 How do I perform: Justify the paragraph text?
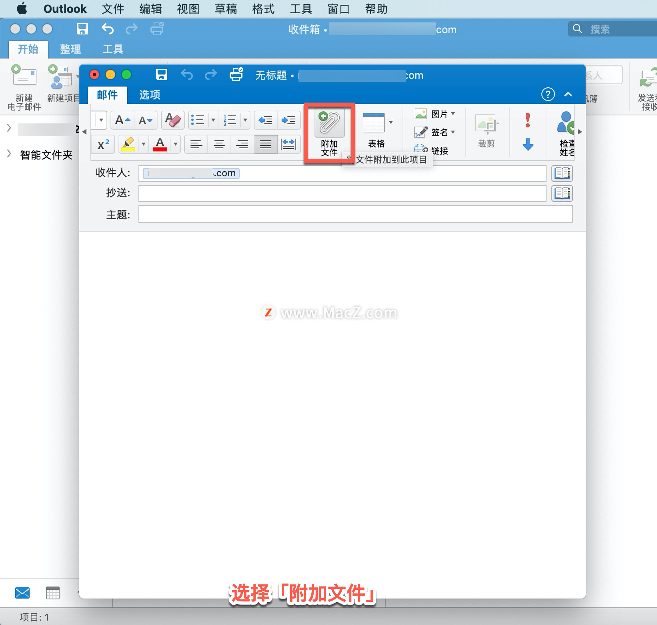tap(266, 144)
